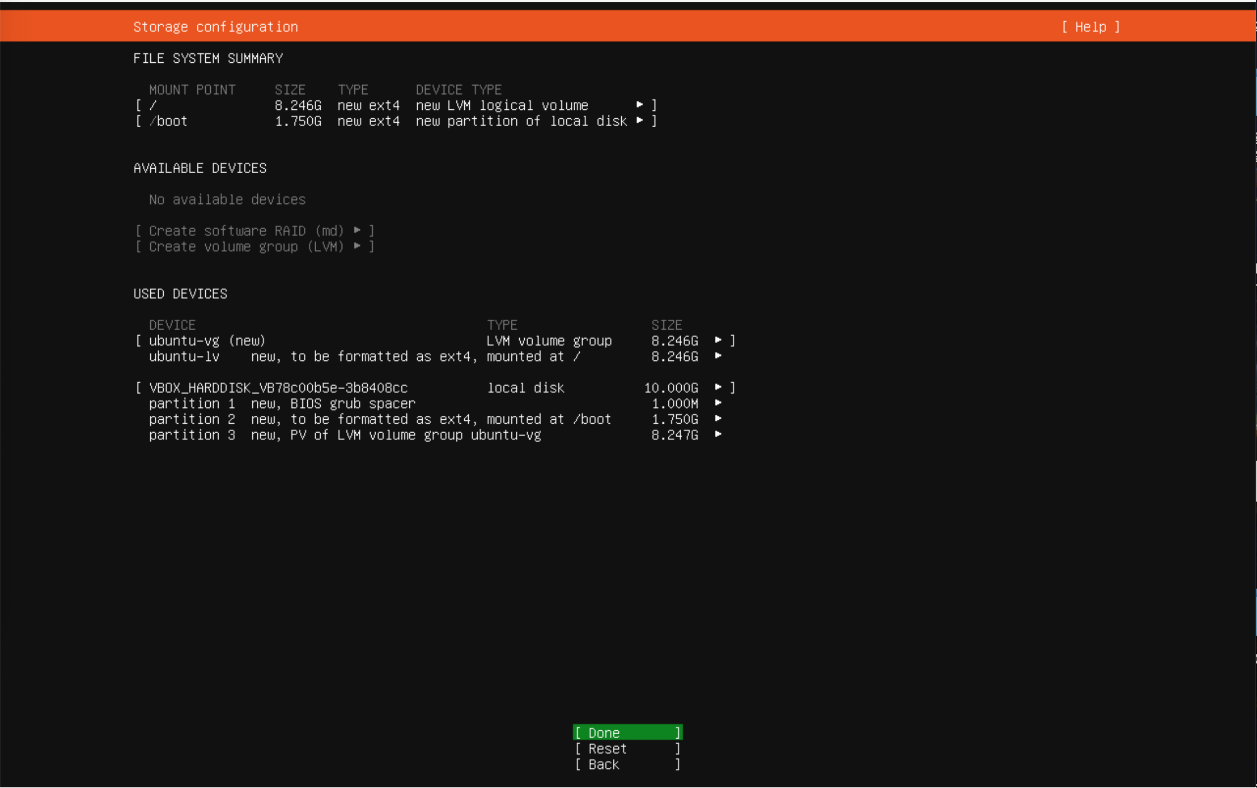The width and height of the screenshot is (1257, 788).
Task: Select the VBOX_HARDDISK device row
Action: point(278,387)
